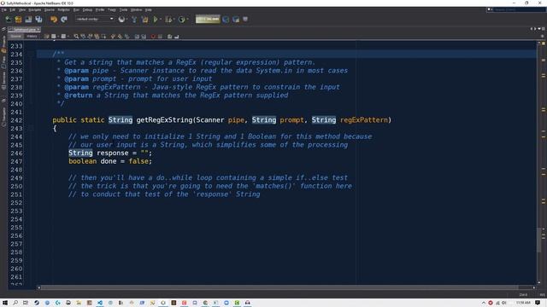This screenshot has height=307, width=547.
Task: Open the Refactor menu
Action: click(63, 9)
